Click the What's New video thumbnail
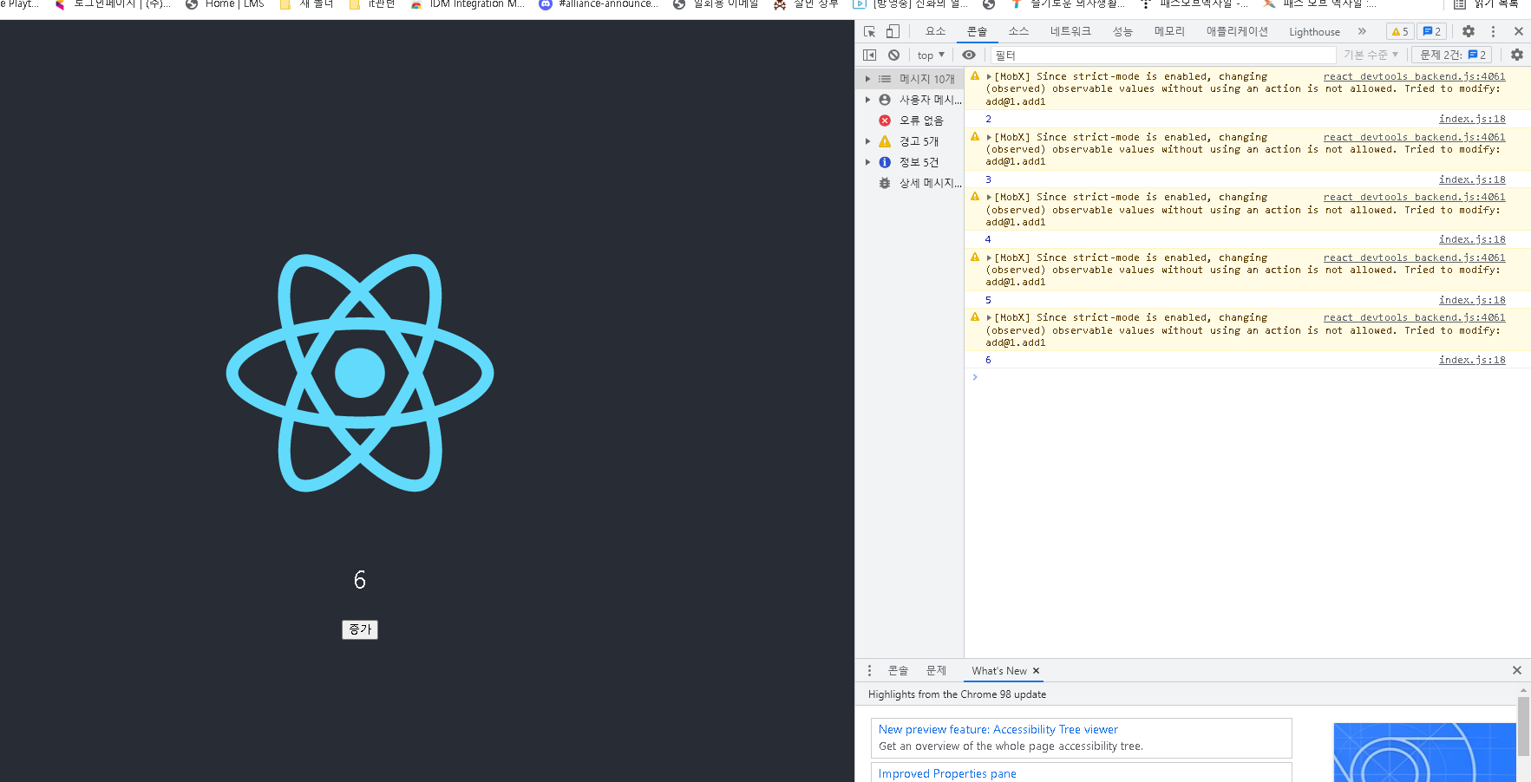This screenshot has width=1531, height=782. pyautogui.click(x=1424, y=753)
